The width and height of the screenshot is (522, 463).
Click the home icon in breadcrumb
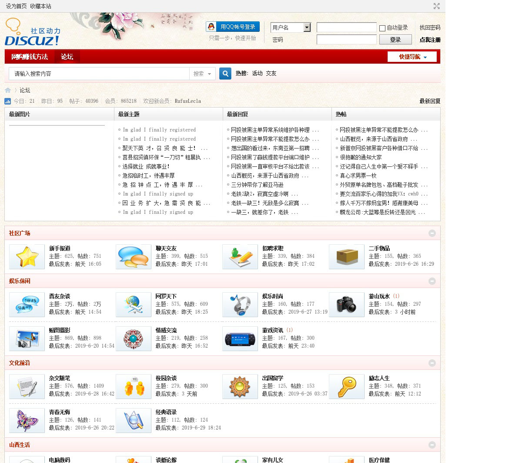pyautogui.click(x=8, y=90)
